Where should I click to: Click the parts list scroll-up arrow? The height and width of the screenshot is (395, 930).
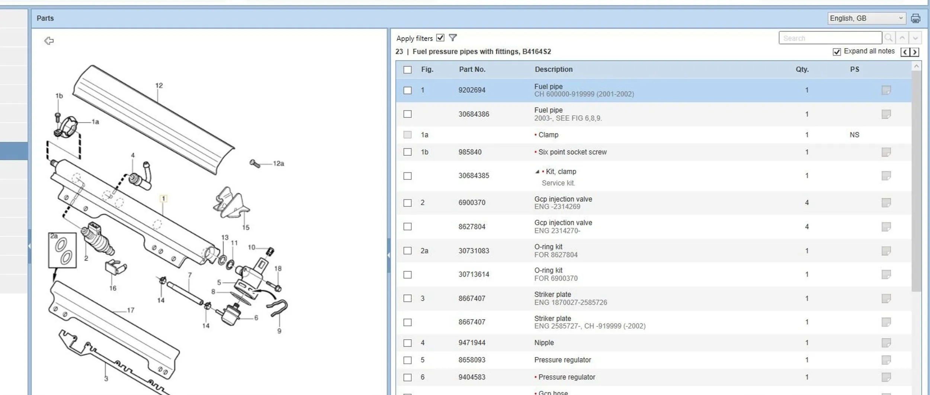tap(916, 66)
